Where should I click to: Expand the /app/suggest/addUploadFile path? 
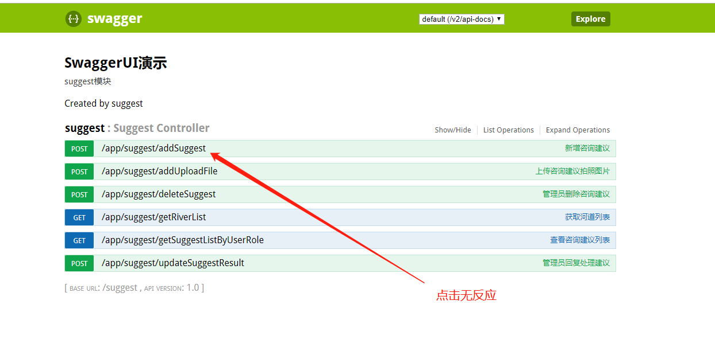[x=160, y=171]
